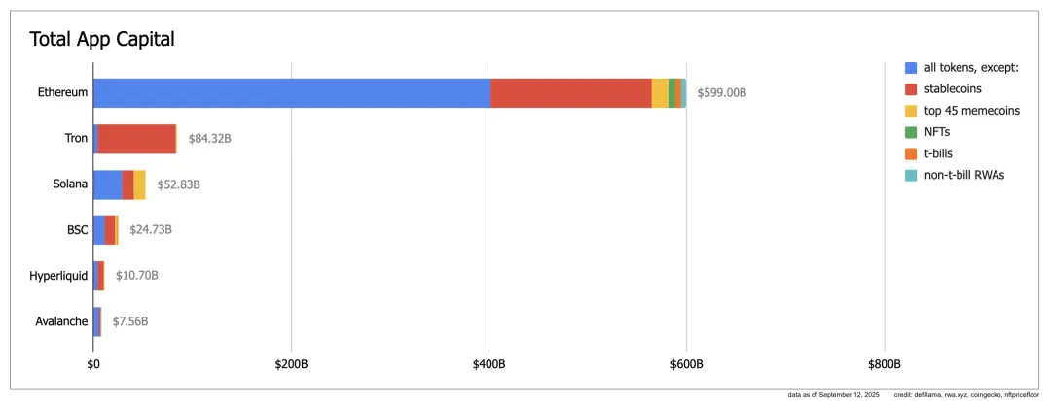
Task: Click the Avalanche axis label
Action: tap(62, 321)
